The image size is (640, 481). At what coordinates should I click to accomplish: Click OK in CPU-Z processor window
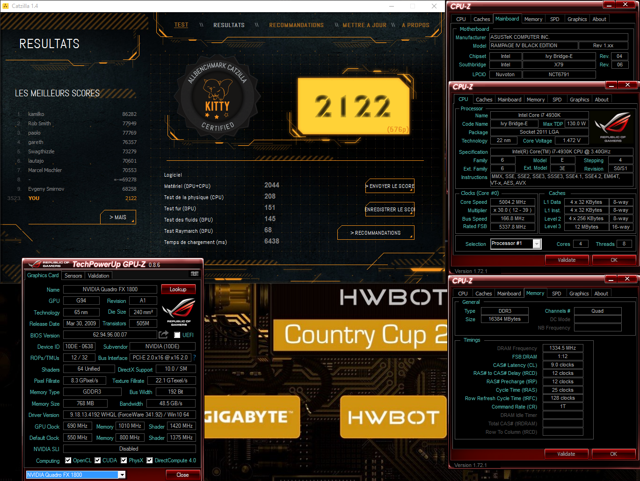click(614, 260)
